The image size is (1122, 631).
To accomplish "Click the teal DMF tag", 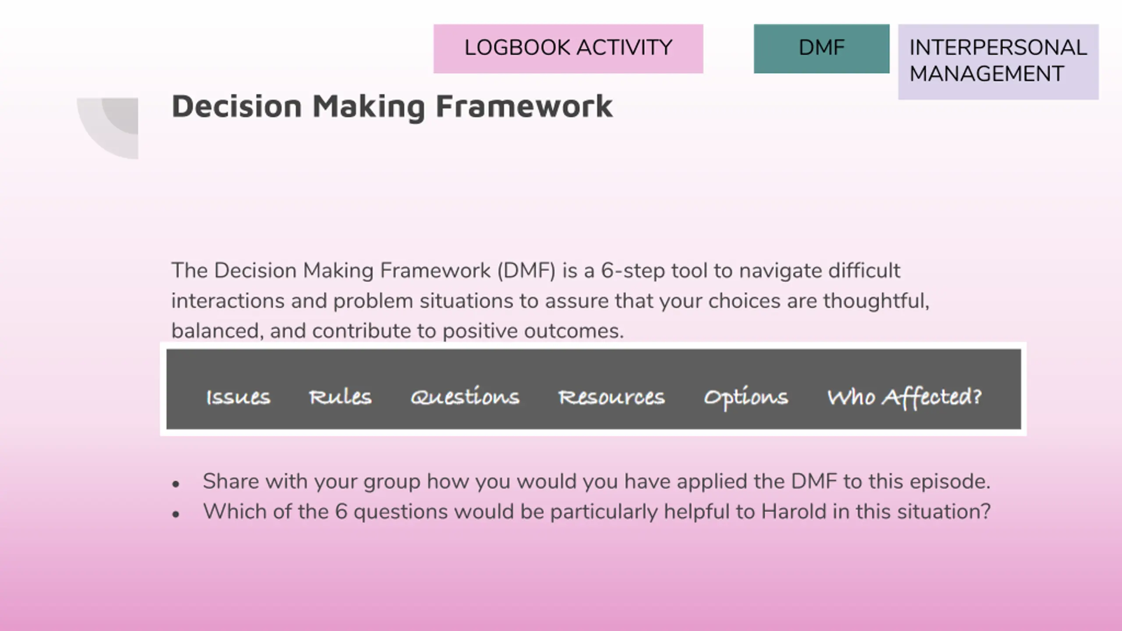I will pyautogui.click(x=821, y=48).
